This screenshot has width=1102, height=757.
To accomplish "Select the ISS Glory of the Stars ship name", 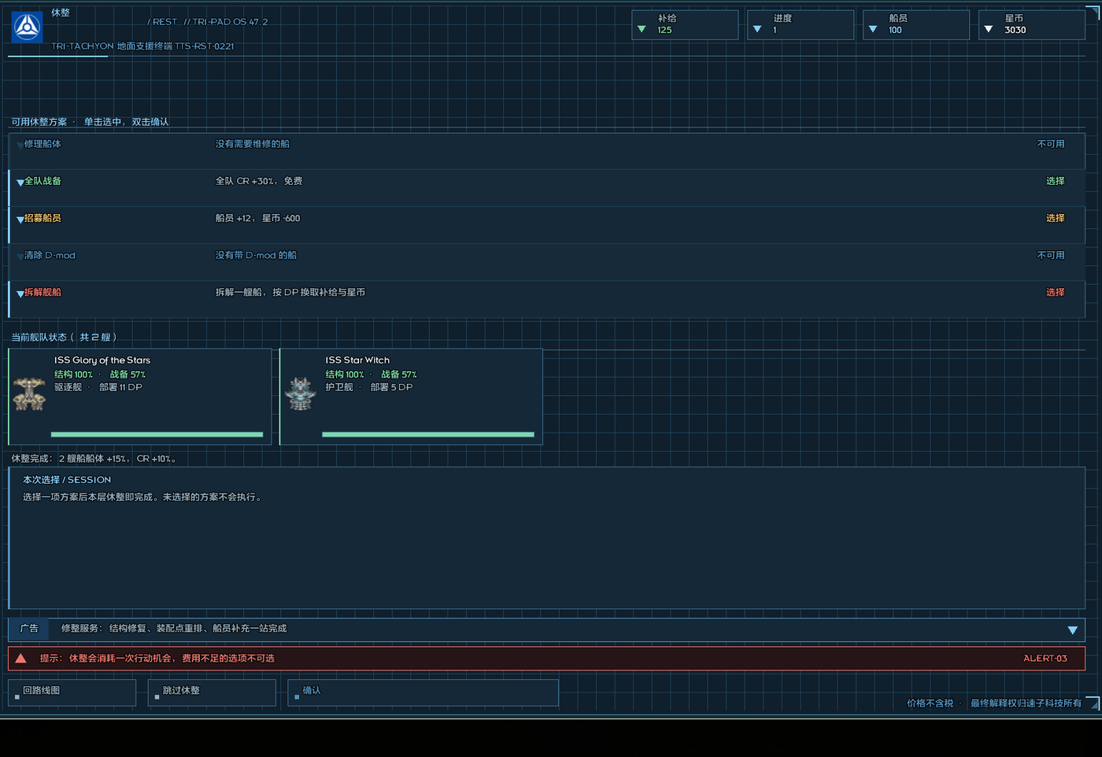I will click(x=102, y=360).
